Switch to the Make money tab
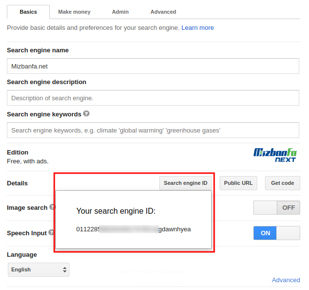 coord(74,12)
